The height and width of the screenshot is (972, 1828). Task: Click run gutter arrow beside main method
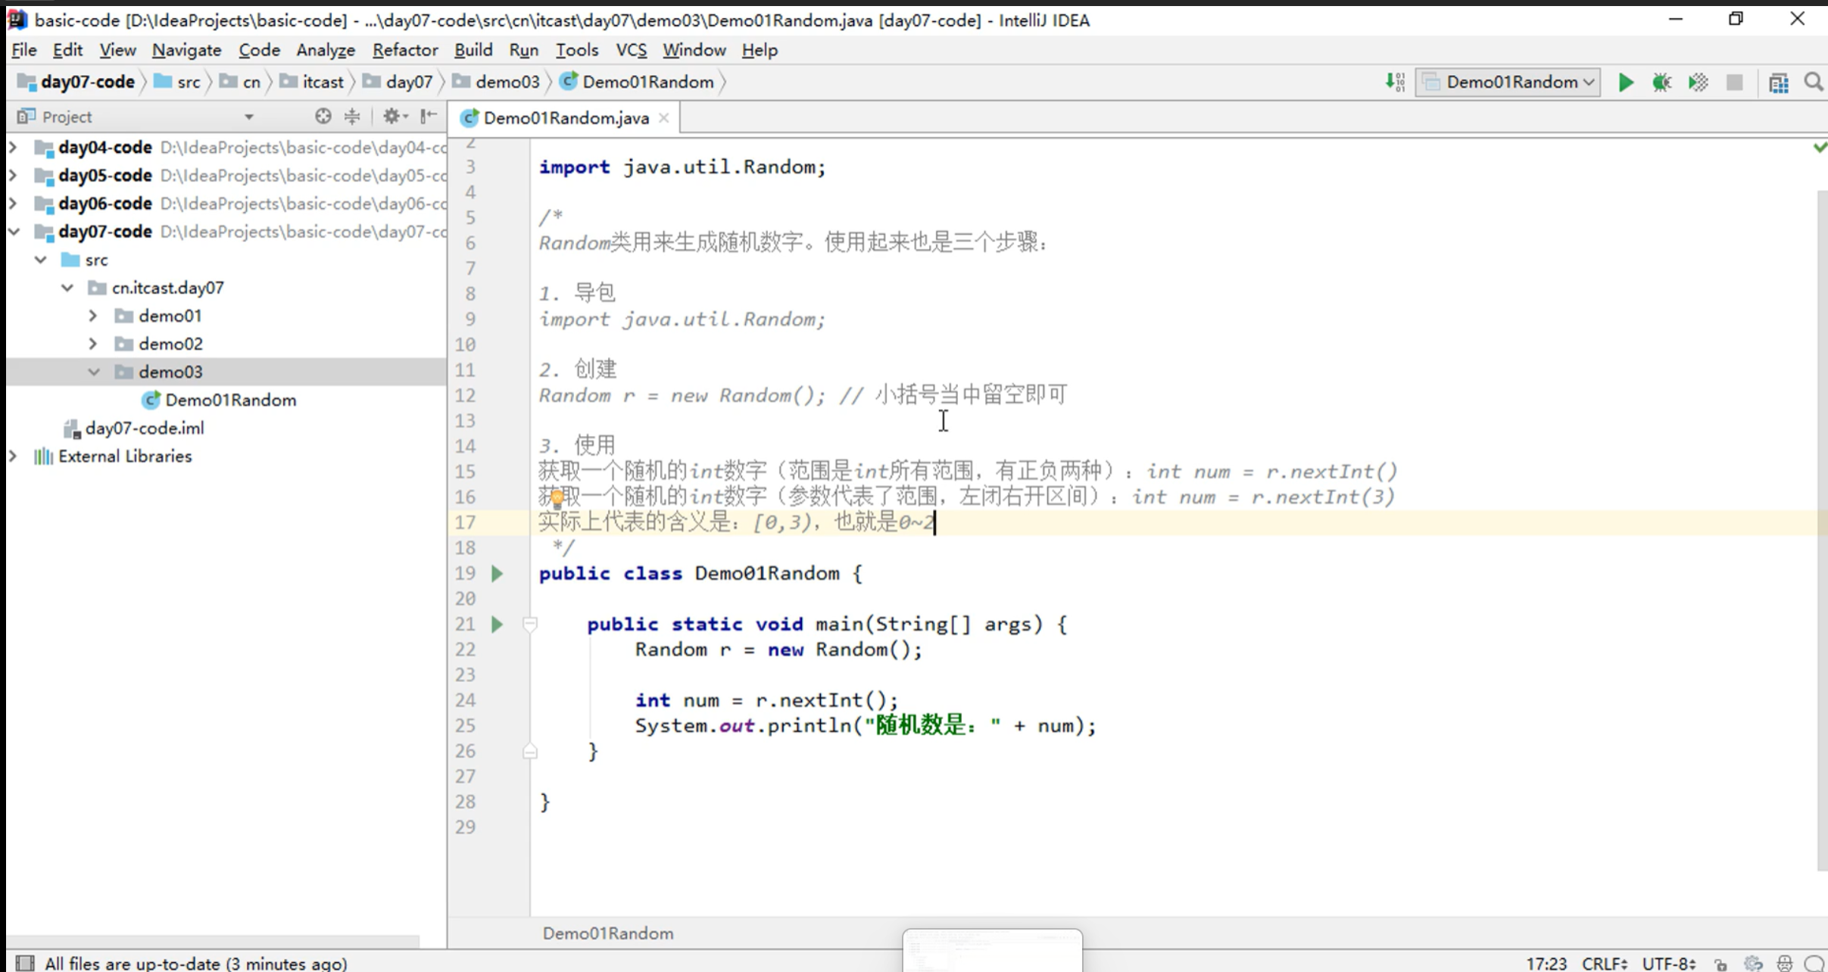pos(497,624)
